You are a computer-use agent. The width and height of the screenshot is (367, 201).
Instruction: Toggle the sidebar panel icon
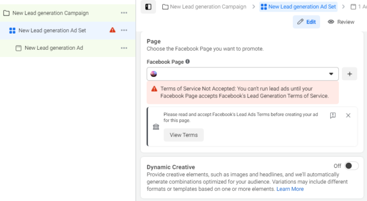tap(148, 7)
